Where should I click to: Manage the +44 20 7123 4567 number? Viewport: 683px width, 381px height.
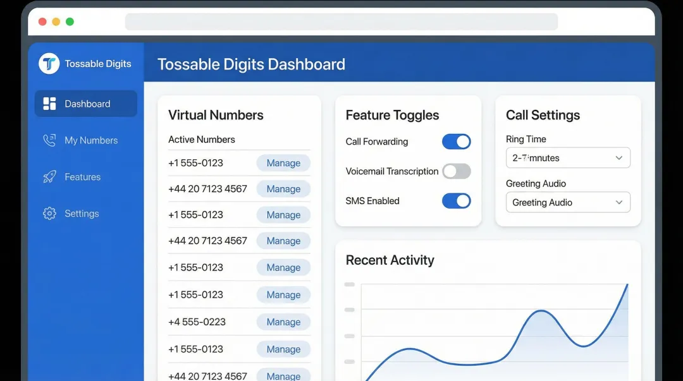click(283, 188)
